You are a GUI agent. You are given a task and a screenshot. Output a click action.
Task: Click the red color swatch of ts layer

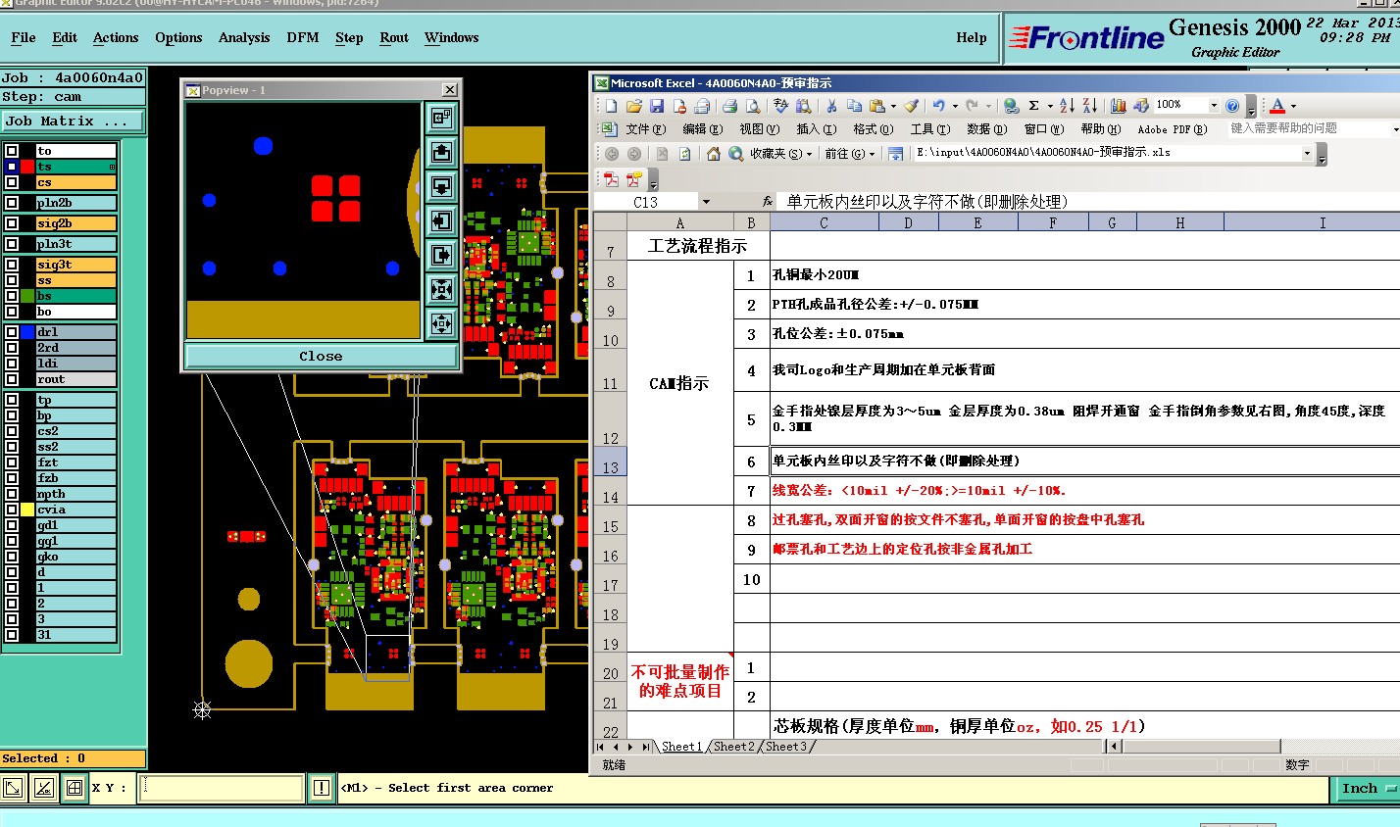pyautogui.click(x=27, y=167)
